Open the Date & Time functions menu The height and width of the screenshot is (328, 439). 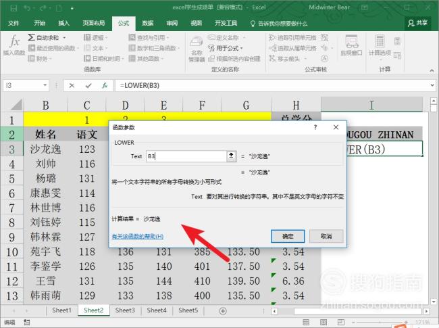click(x=103, y=59)
